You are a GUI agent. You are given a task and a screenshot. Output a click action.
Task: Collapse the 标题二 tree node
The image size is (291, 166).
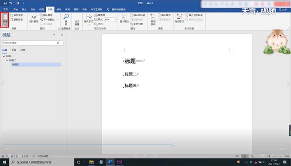[7, 61]
